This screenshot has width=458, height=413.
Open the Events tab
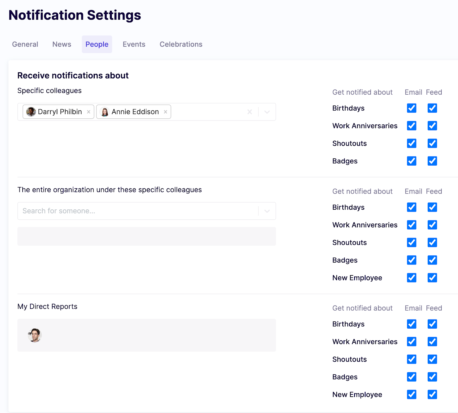point(134,44)
